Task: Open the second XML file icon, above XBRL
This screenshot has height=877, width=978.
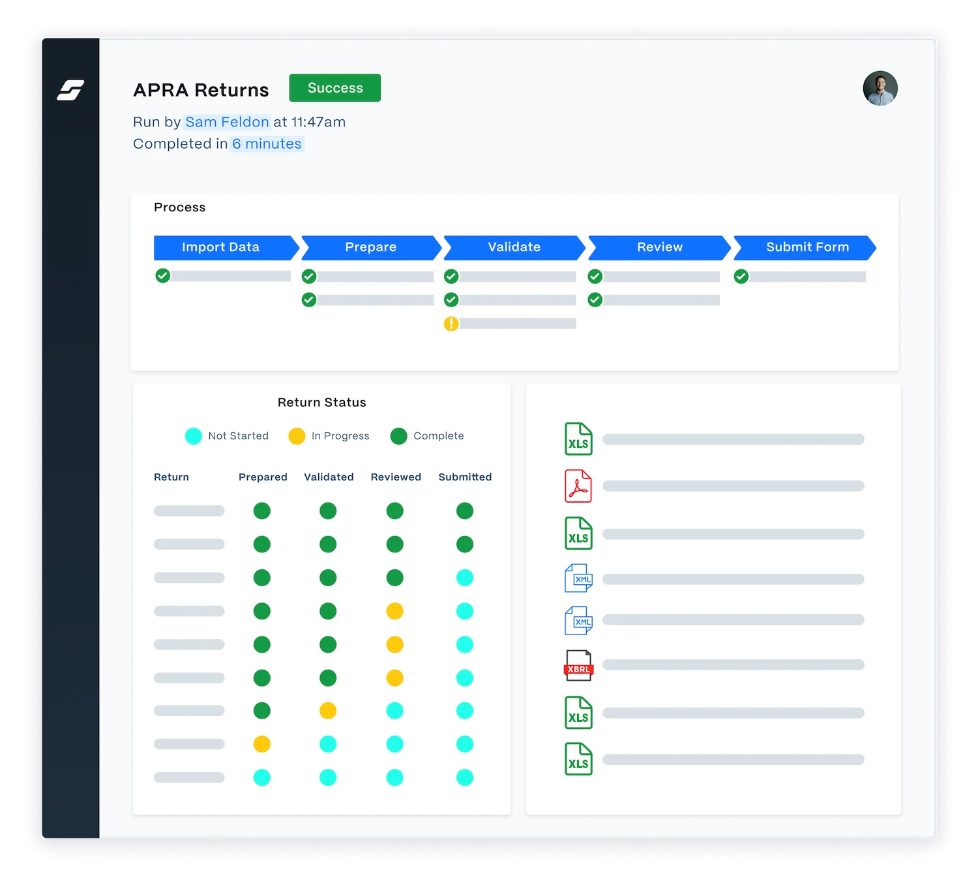Action: pos(579,621)
